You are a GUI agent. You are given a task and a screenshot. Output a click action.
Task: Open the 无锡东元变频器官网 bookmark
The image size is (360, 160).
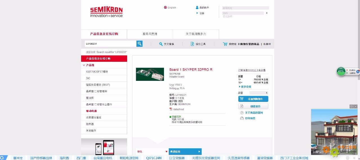pyautogui.click(x=206, y=158)
